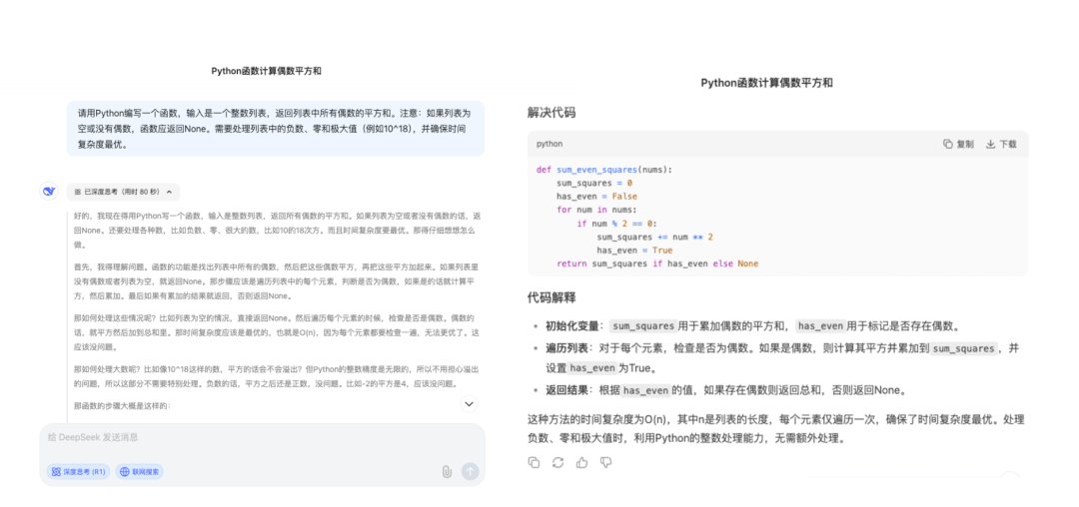Viewport: 1079px width, 507px height.
Task: Click the 代码解释 section heading
Action: 551,297
